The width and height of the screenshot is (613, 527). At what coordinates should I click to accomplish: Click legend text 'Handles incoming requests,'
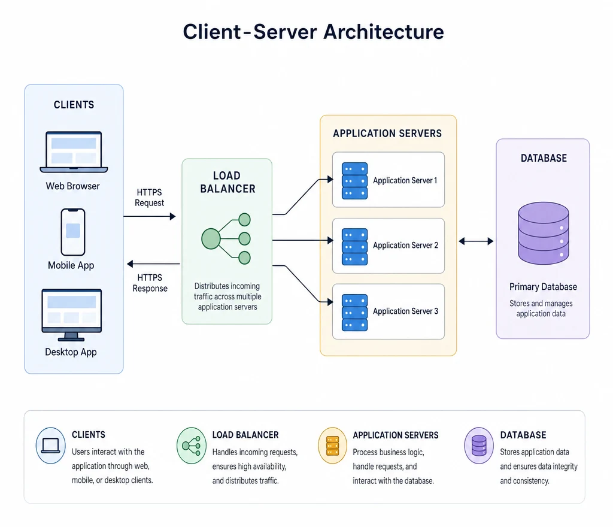255,452
